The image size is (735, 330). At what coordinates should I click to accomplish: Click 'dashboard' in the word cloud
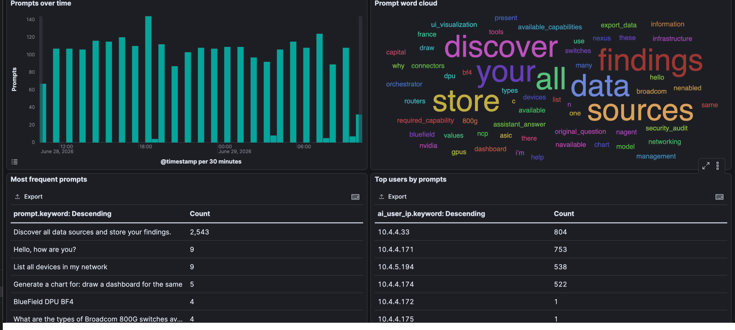coord(490,149)
